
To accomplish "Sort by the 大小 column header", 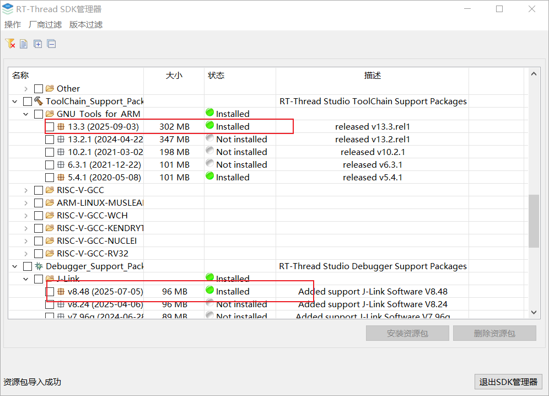I will [x=174, y=75].
